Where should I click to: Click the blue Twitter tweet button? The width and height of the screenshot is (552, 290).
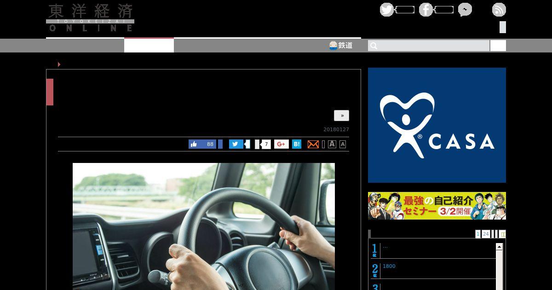point(236,144)
